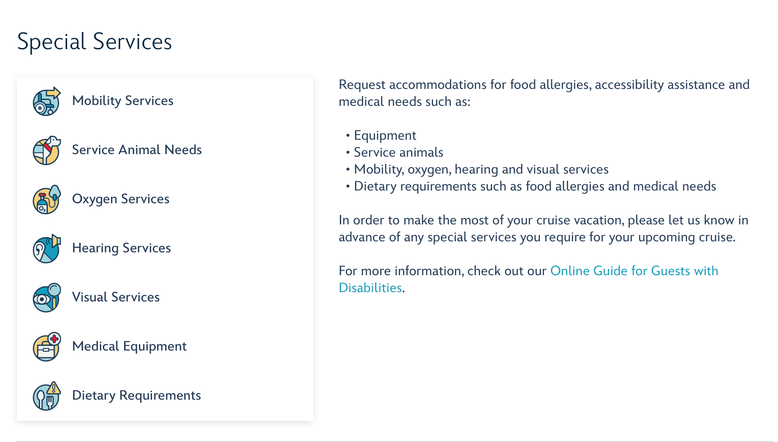Choose Visual Services from the list

[x=116, y=297]
